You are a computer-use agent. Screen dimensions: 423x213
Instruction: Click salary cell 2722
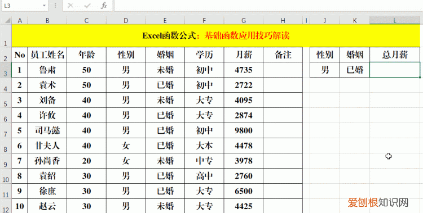click(x=244, y=85)
